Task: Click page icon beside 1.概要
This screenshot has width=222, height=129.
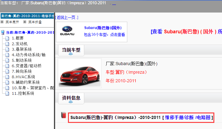Action: [x=7, y=38]
